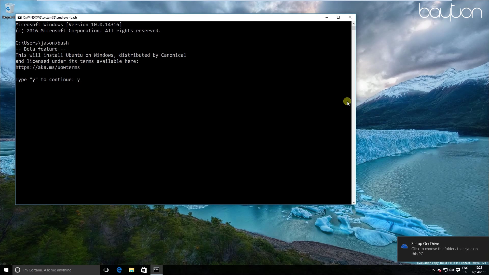Click the Cortana search box
This screenshot has height=275, width=489.
click(56, 270)
